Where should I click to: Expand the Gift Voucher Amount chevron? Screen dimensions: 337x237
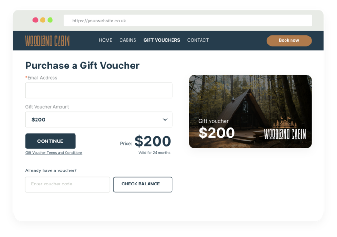click(x=165, y=120)
